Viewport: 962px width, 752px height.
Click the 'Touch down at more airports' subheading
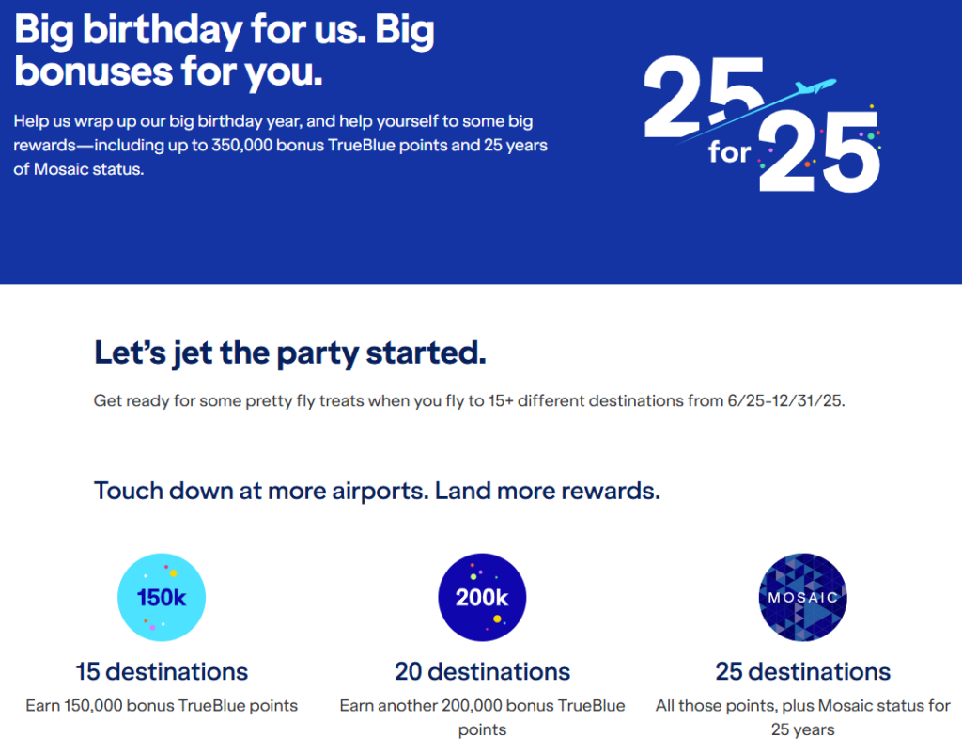pyautogui.click(x=377, y=491)
